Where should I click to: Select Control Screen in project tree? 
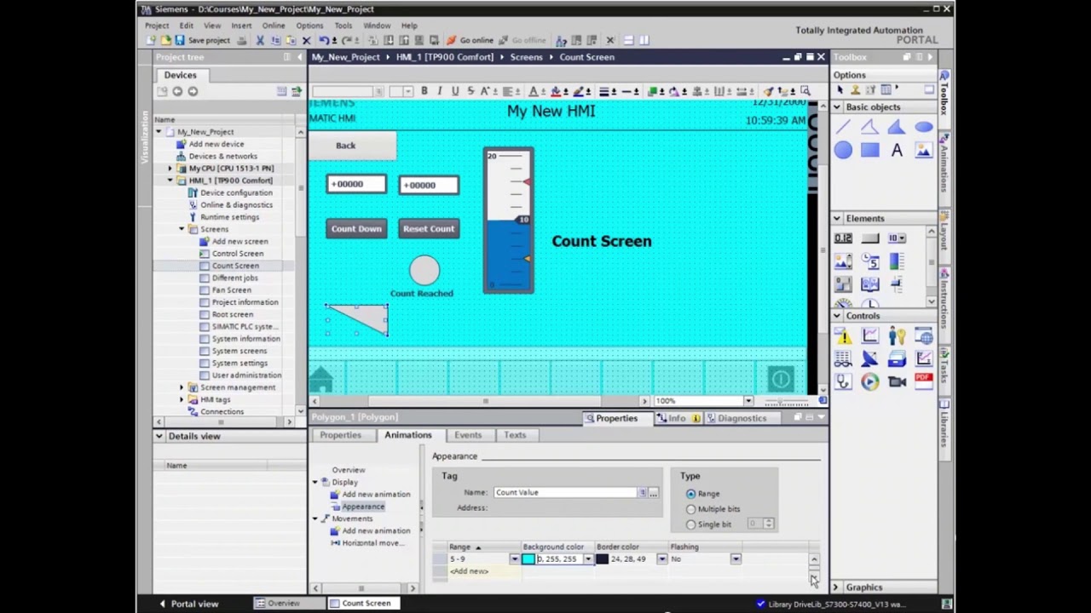click(238, 254)
